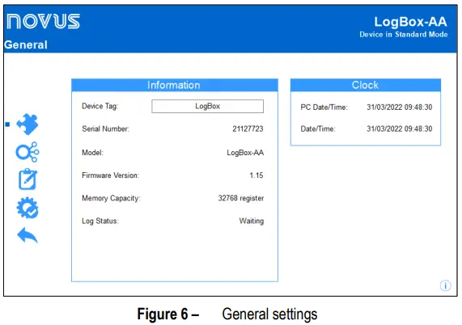Open channels configuration circles icon
The height and width of the screenshot is (325, 462).
pos(28,152)
